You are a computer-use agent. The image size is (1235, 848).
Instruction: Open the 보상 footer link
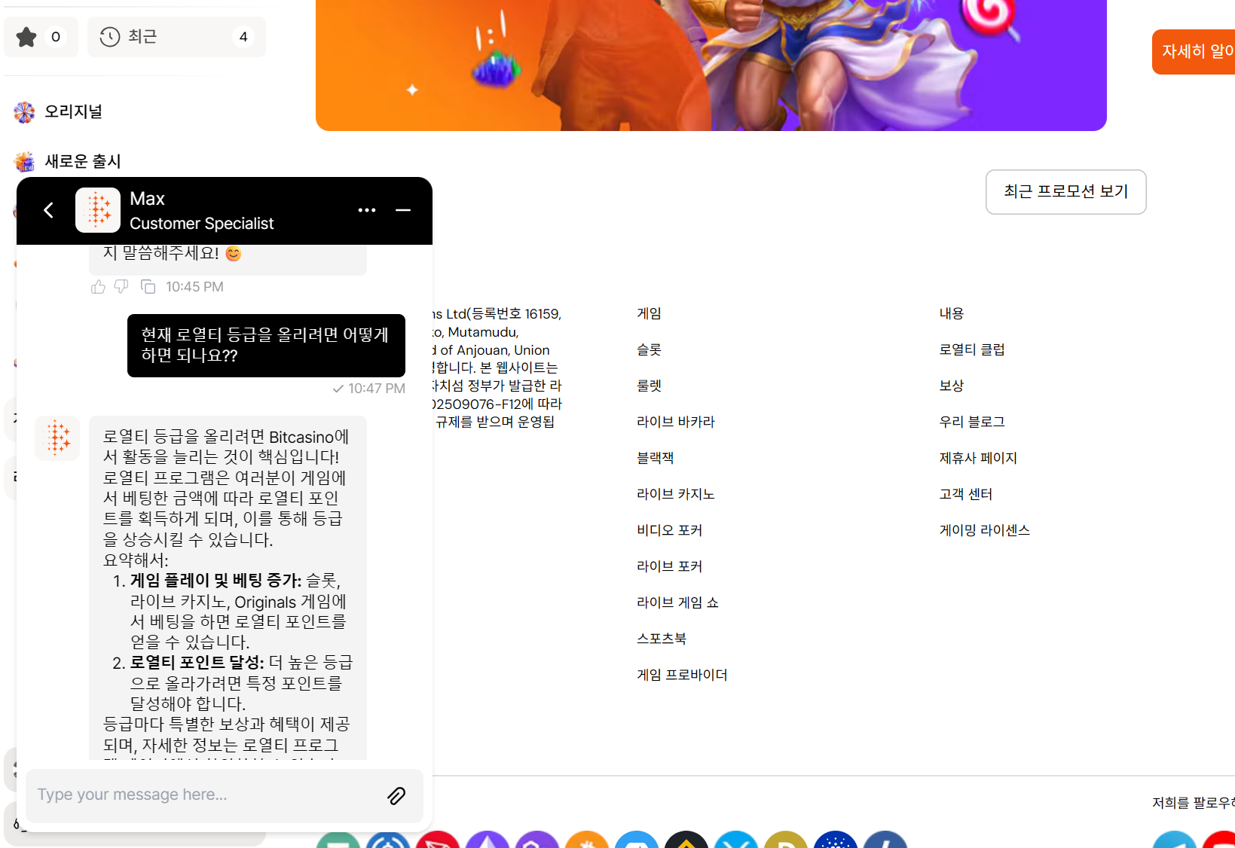click(x=951, y=386)
